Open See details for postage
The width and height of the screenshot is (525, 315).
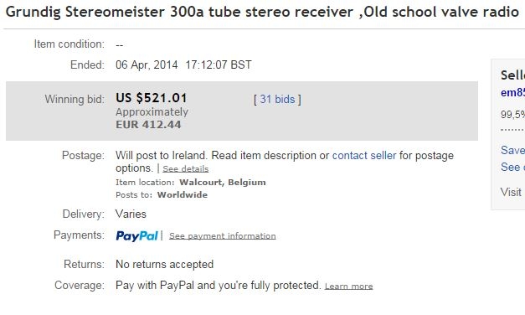[x=186, y=169]
